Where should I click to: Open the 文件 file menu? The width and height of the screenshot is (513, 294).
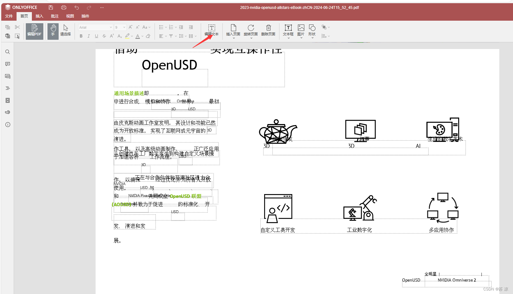(9, 16)
